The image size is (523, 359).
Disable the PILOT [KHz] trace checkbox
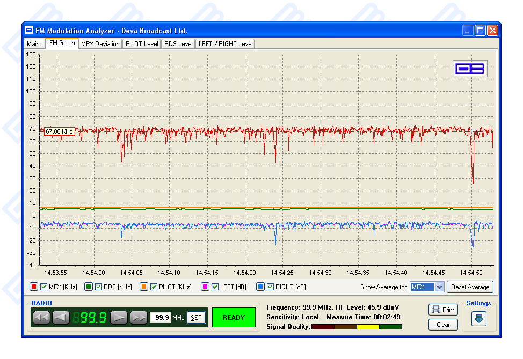(x=154, y=287)
